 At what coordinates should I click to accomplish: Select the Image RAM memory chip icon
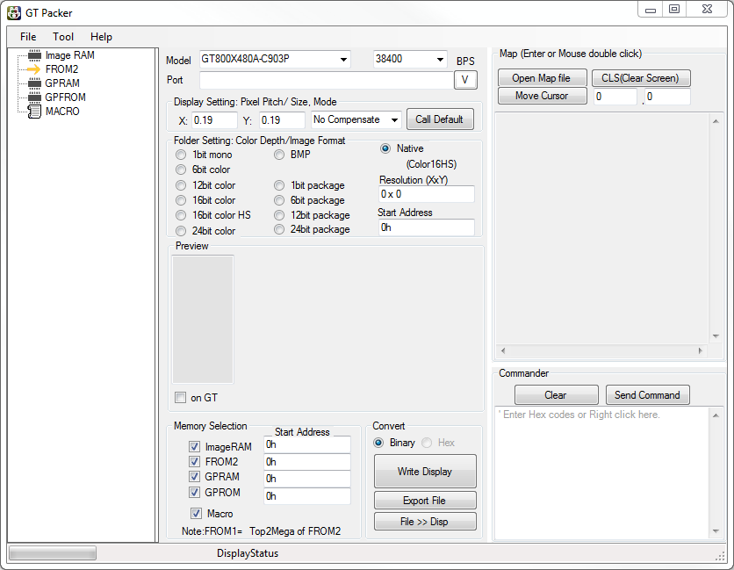(x=35, y=55)
